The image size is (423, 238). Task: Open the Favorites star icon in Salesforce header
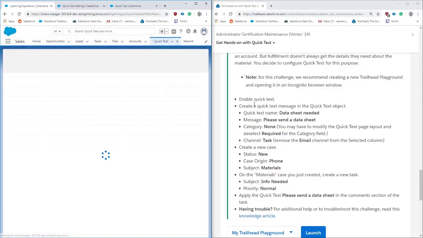tap(162, 31)
